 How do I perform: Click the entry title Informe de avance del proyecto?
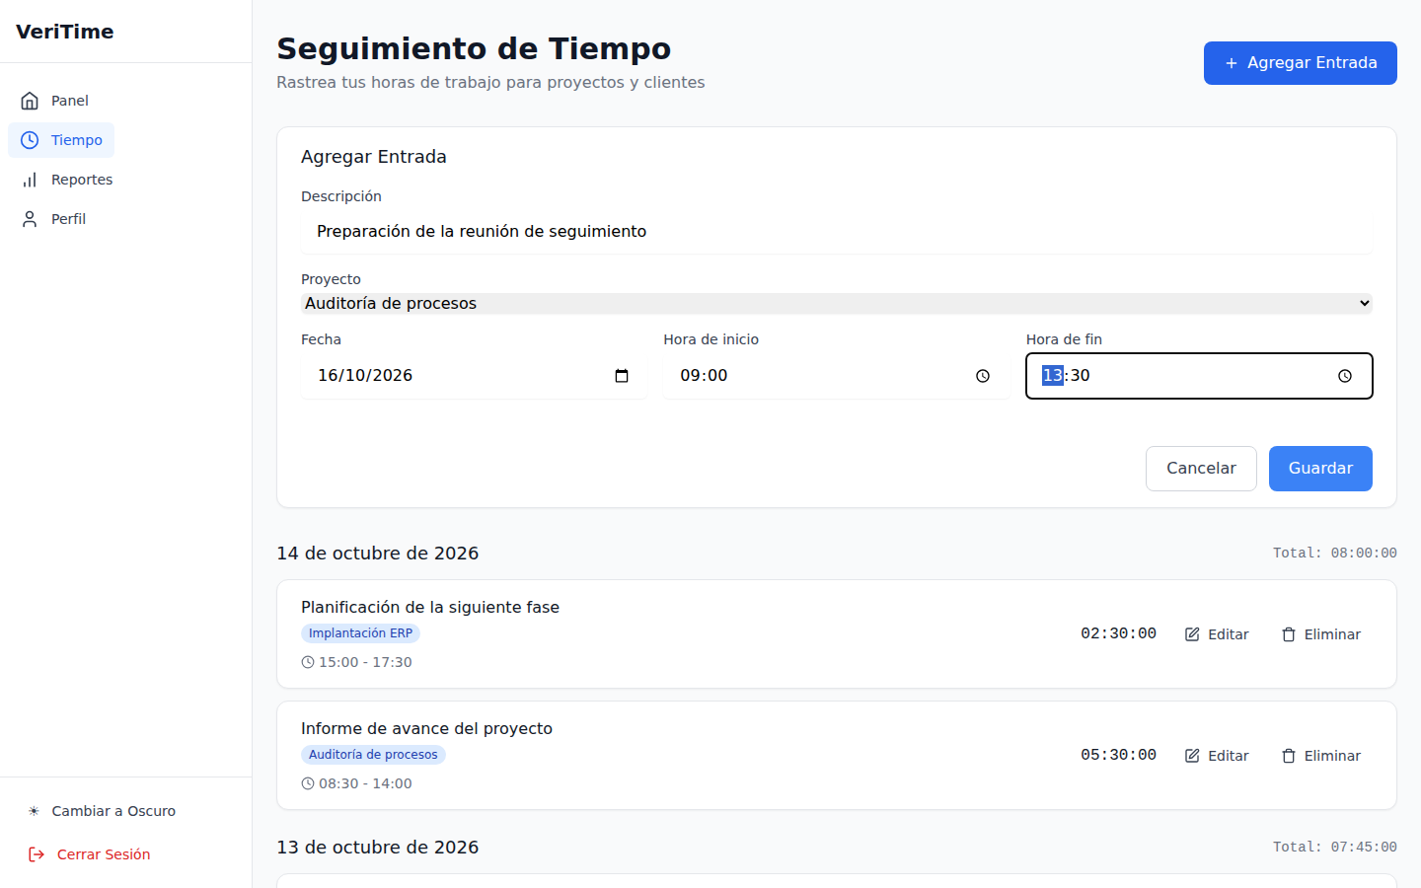coord(426,728)
